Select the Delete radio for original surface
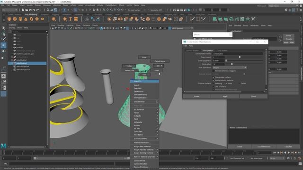 coord(239,84)
